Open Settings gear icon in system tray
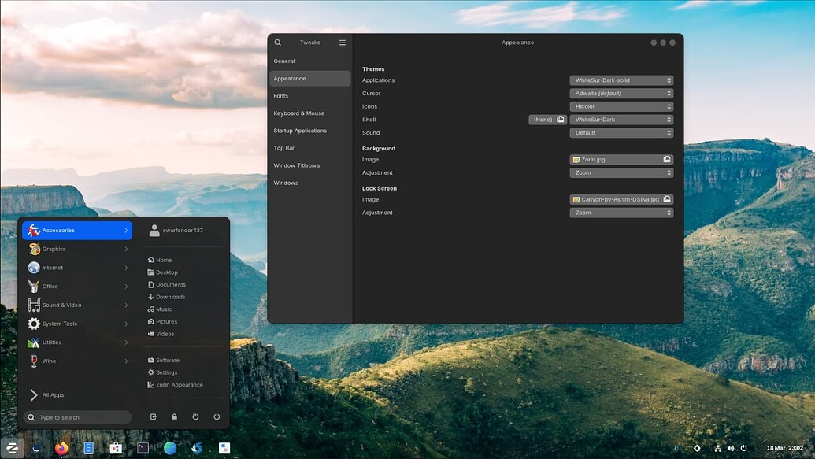 (x=698, y=448)
